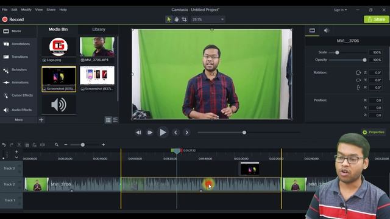Select the audio file speaker thumbnail
The width and height of the screenshot is (390, 219).
tap(59, 105)
